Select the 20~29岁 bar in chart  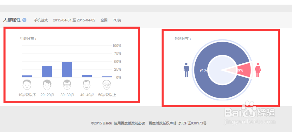(47, 72)
